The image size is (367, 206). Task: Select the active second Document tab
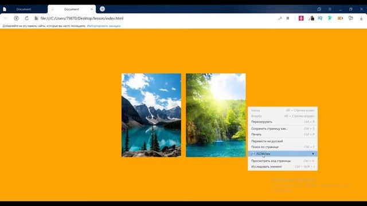pos(71,9)
